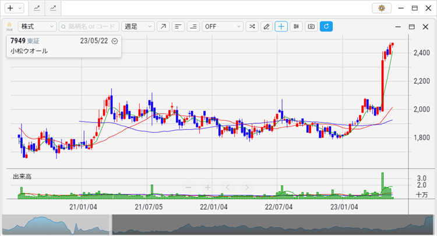This screenshot has height=236, width=437.
Task: Click the blue refresh button
Action: point(326,27)
